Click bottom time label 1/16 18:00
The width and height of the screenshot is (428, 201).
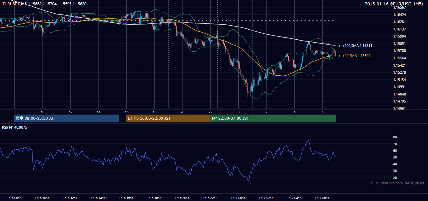(x=154, y=198)
